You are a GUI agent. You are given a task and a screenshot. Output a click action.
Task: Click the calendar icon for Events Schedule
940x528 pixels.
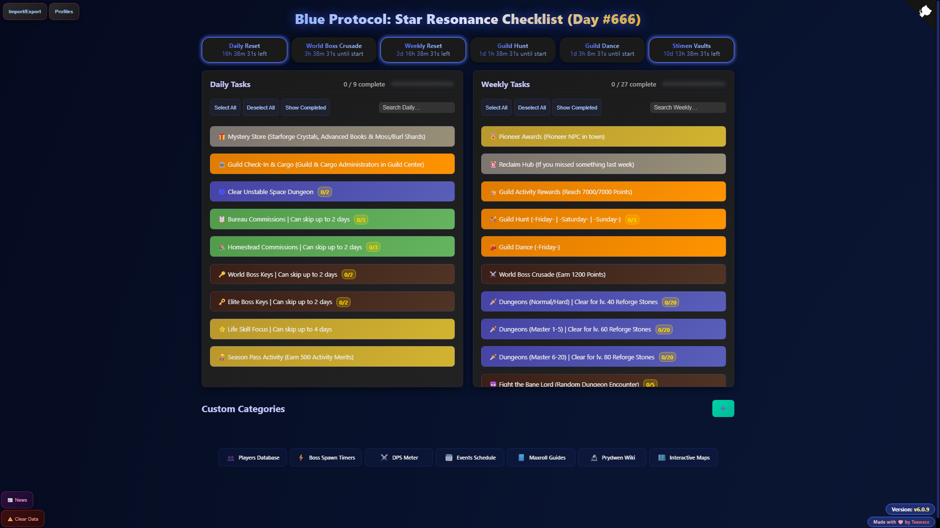coord(448,458)
